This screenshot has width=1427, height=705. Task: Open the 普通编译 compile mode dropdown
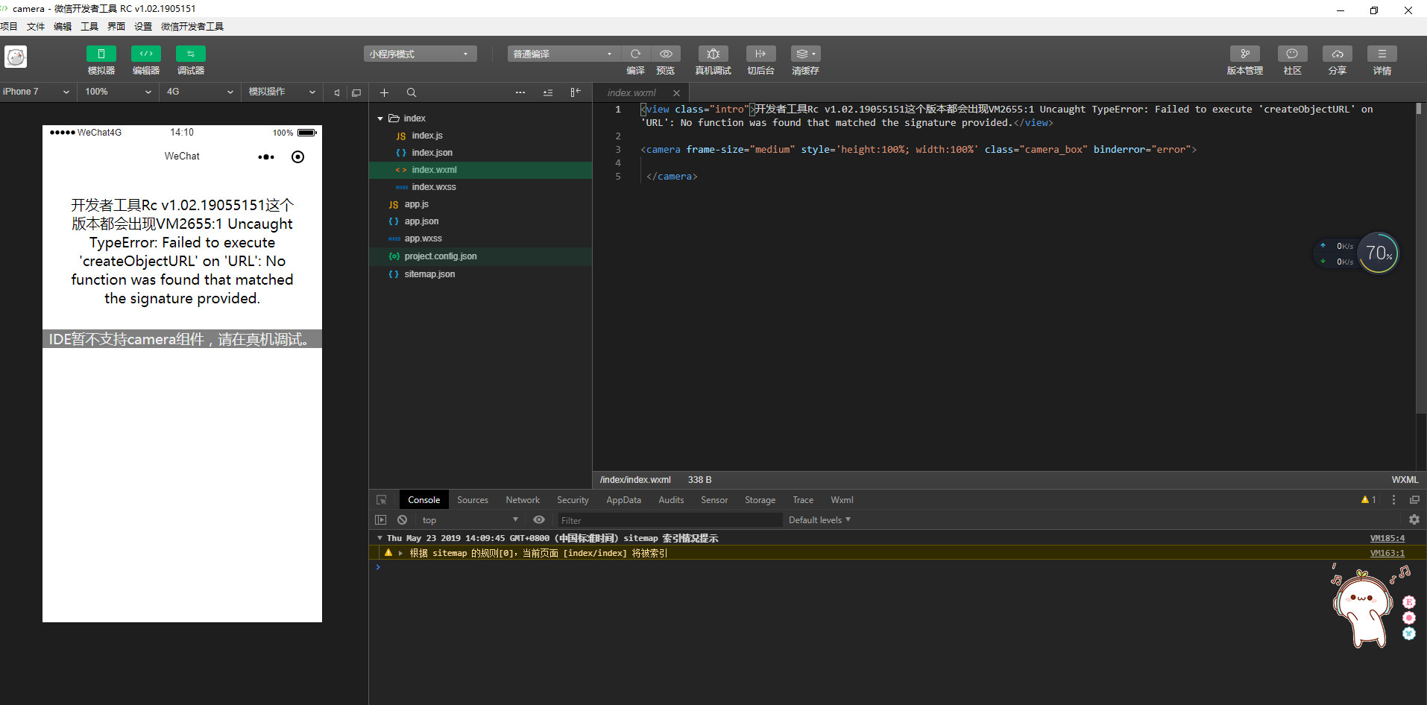(x=564, y=54)
